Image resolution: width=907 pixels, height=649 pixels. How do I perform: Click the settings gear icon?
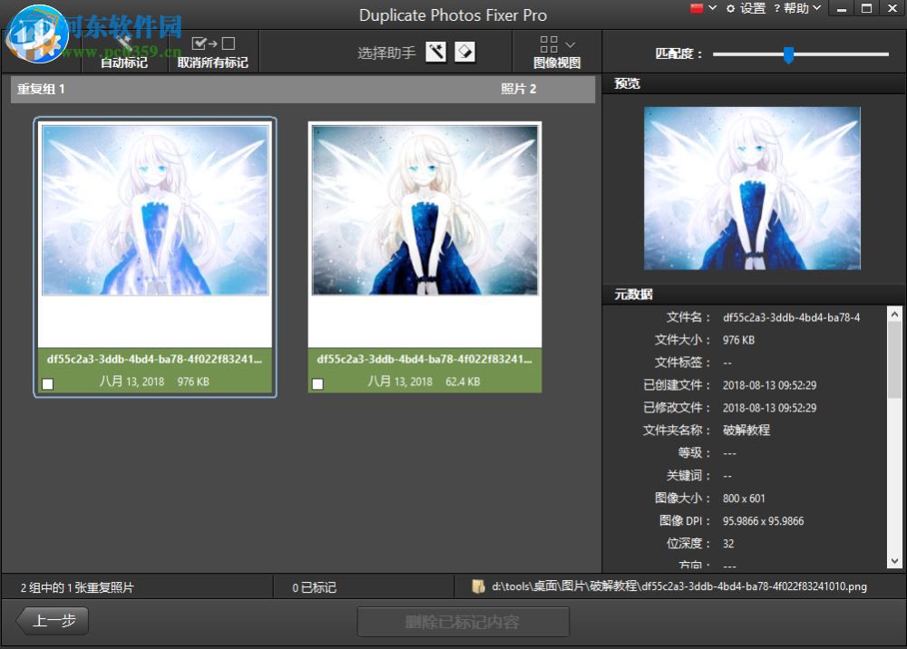click(x=731, y=8)
